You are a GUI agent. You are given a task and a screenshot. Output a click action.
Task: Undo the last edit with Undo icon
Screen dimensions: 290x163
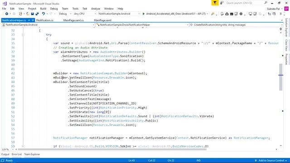(43, 14)
